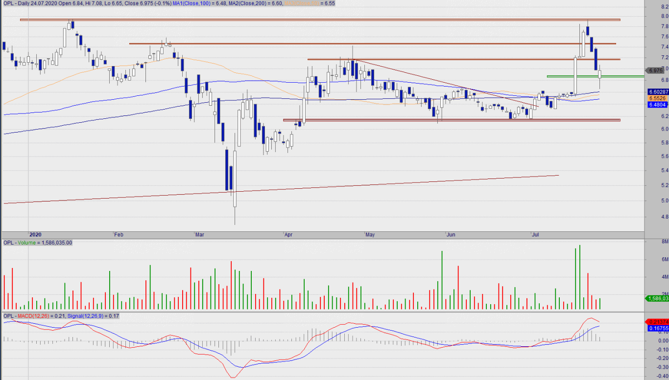
Task: Click the 0.00 label on MACD axis
Action: [663, 340]
